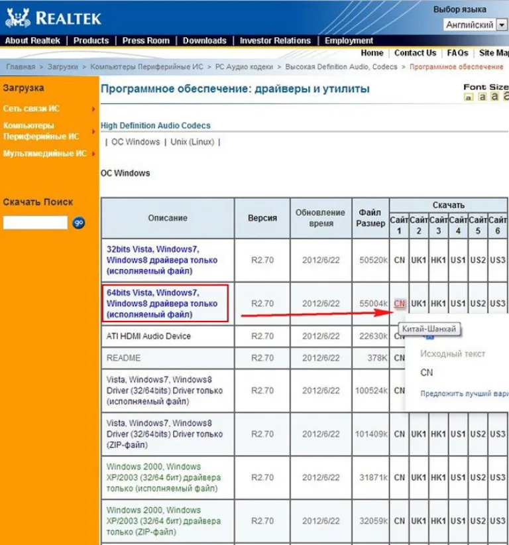Jump to the Unix (Linux) section link
Screen dimensions: 509x545
192,142
